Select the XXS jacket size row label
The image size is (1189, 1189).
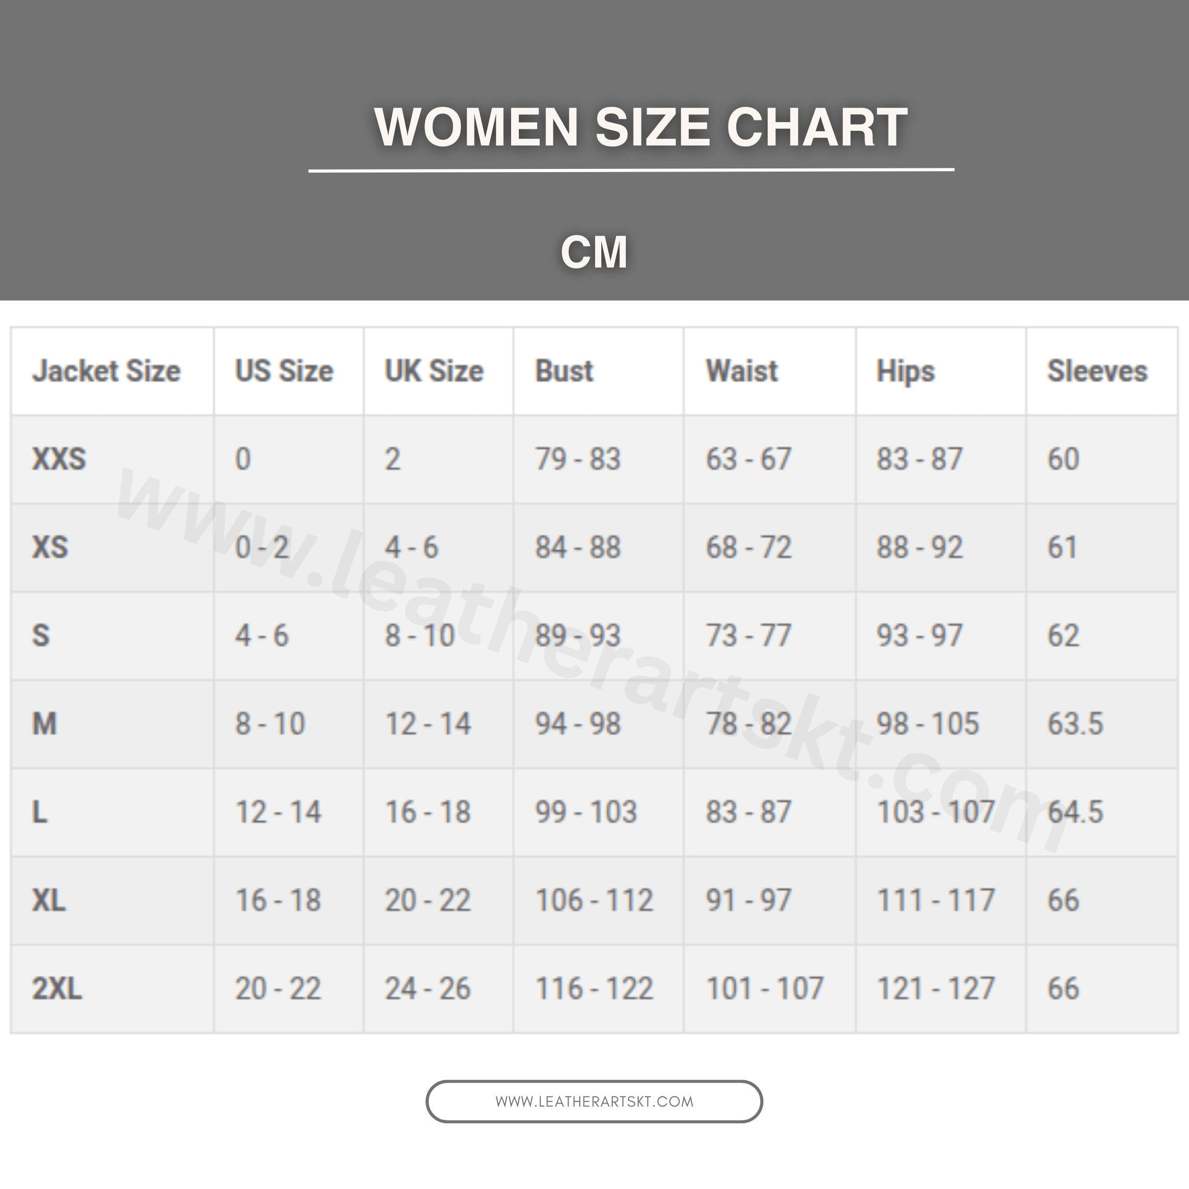click(x=59, y=459)
